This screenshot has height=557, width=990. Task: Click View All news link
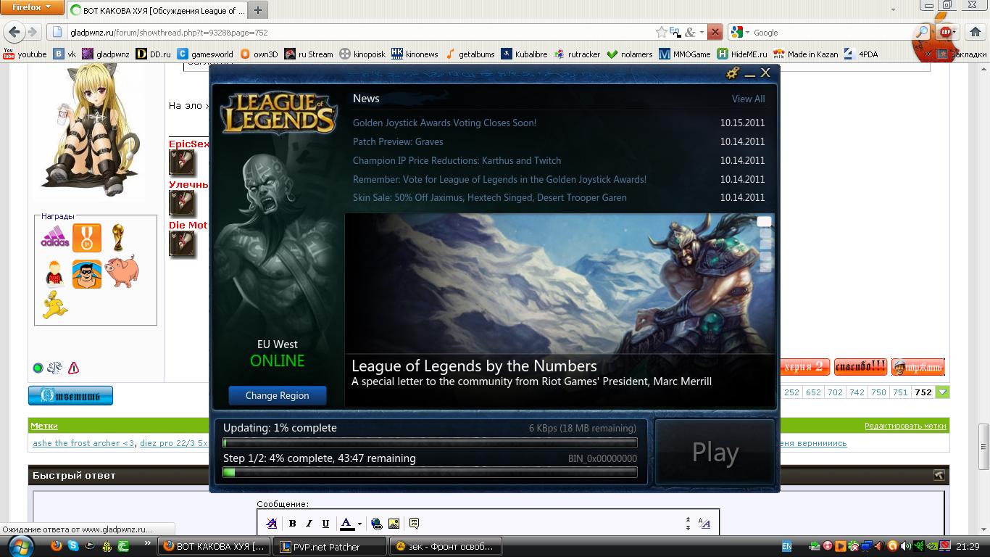coord(748,99)
